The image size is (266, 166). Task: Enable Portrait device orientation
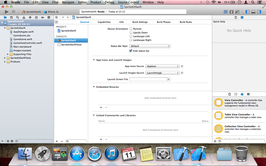click(131, 29)
